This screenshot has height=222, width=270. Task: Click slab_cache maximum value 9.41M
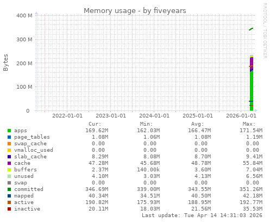(254, 157)
